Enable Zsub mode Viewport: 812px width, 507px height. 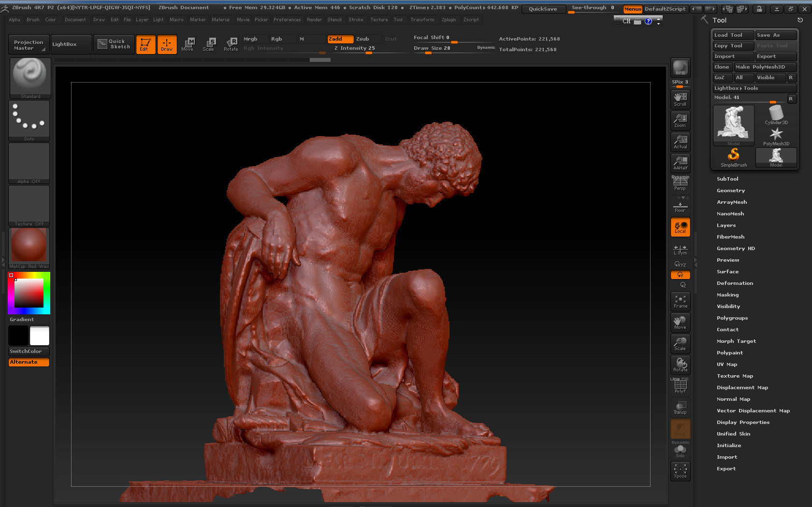pyautogui.click(x=368, y=39)
